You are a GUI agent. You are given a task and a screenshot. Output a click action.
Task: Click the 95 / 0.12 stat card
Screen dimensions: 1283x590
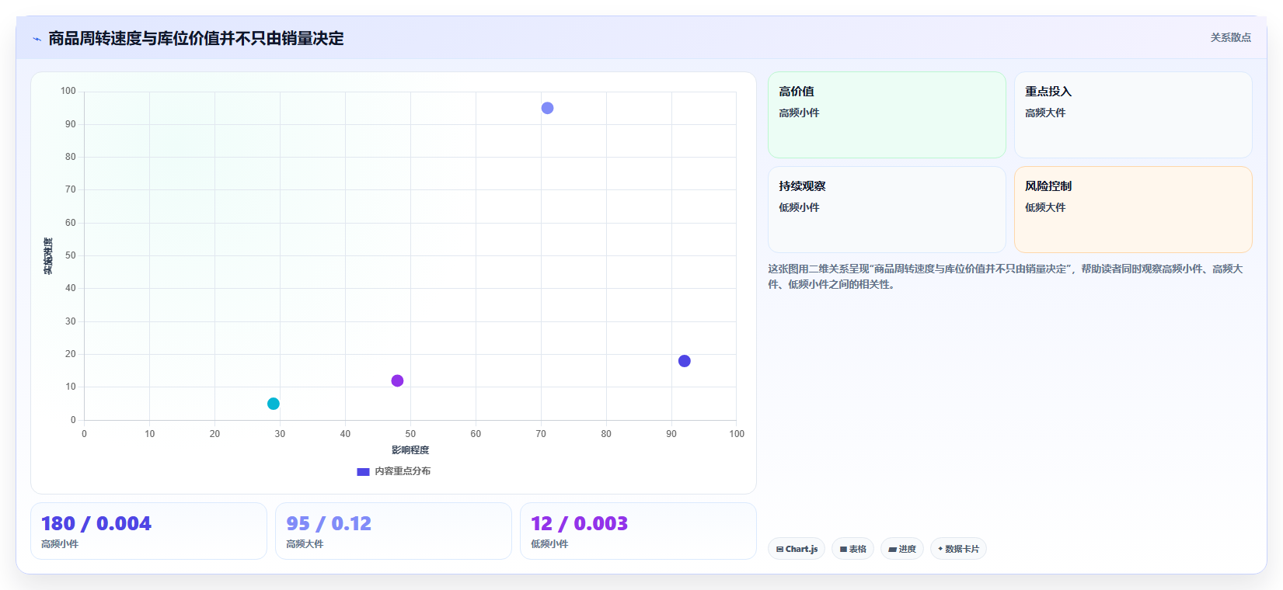pyautogui.click(x=393, y=531)
